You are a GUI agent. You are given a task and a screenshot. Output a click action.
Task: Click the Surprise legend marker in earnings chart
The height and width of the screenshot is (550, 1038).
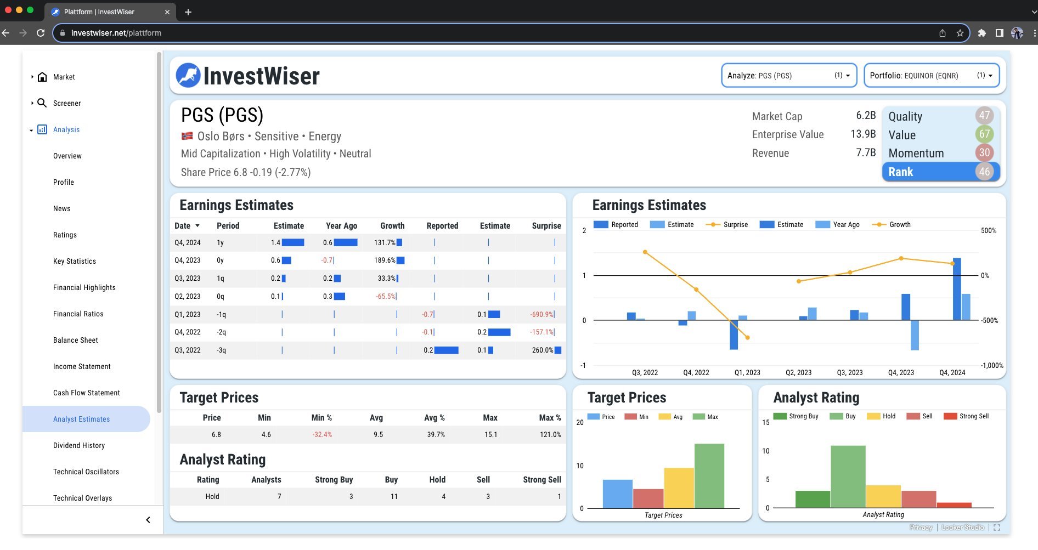[713, 224]
